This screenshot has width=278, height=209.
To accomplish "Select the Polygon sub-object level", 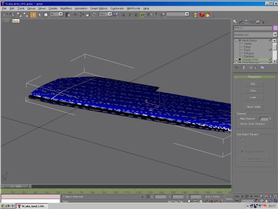I will (x=249, y=53).
